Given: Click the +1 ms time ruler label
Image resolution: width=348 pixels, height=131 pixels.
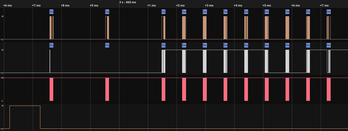Looking at the screenshot, I should [152, 6].
